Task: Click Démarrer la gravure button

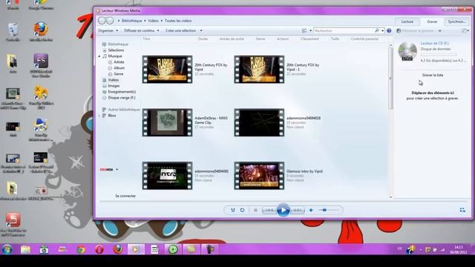Action: coord(415,30)
